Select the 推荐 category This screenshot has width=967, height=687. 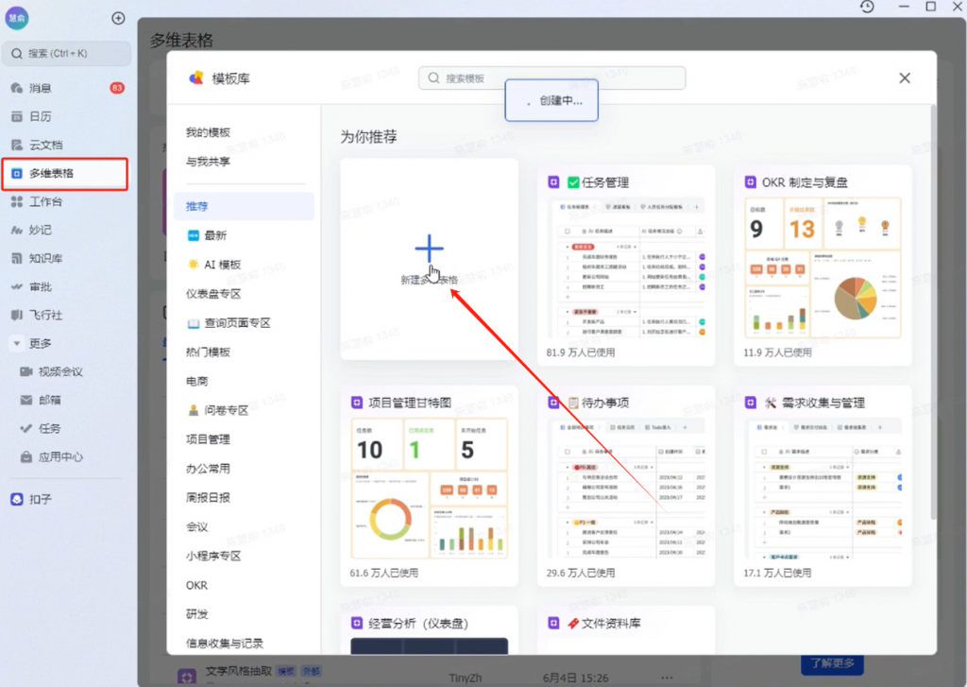click(x=245, y=207)
